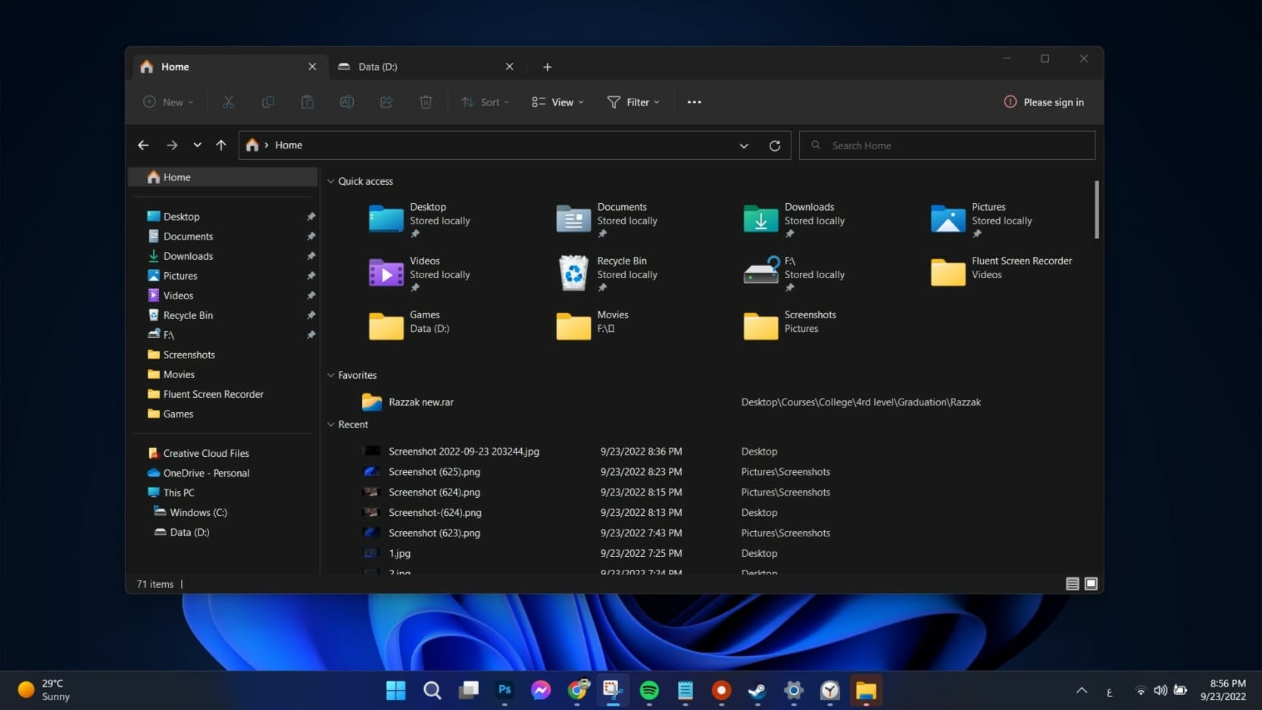Add a new tab with plus button
Viewport: 1262px width, 710px height.
(x=547, y=67)
